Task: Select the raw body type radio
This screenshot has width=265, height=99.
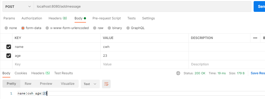Action: point(95,28)
